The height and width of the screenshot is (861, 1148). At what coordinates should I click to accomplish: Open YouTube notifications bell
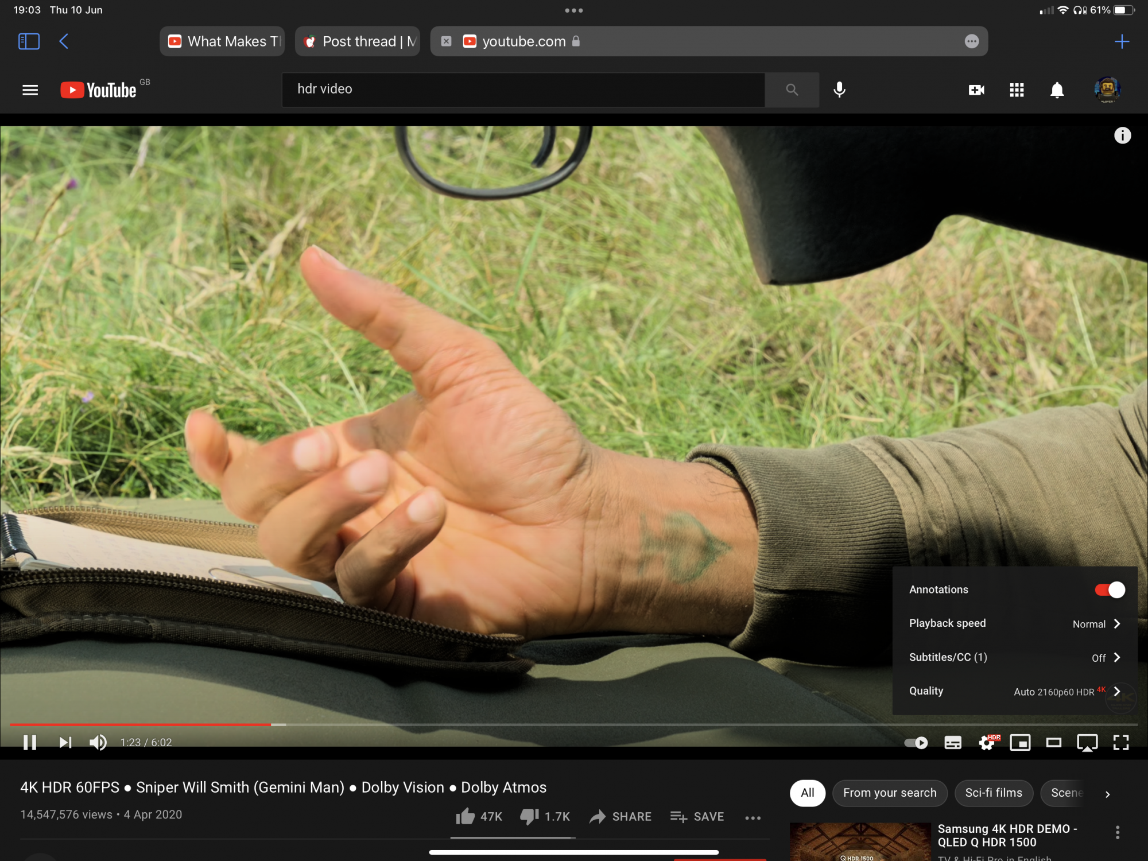coord(1057,90)
